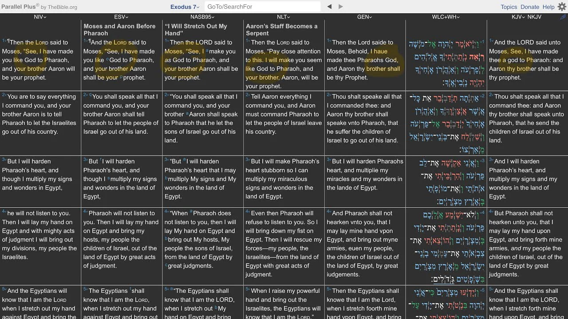This screenshot has width=568, height=319.
Task: Click the TheBible.org byline text
Action: point(59,7)
